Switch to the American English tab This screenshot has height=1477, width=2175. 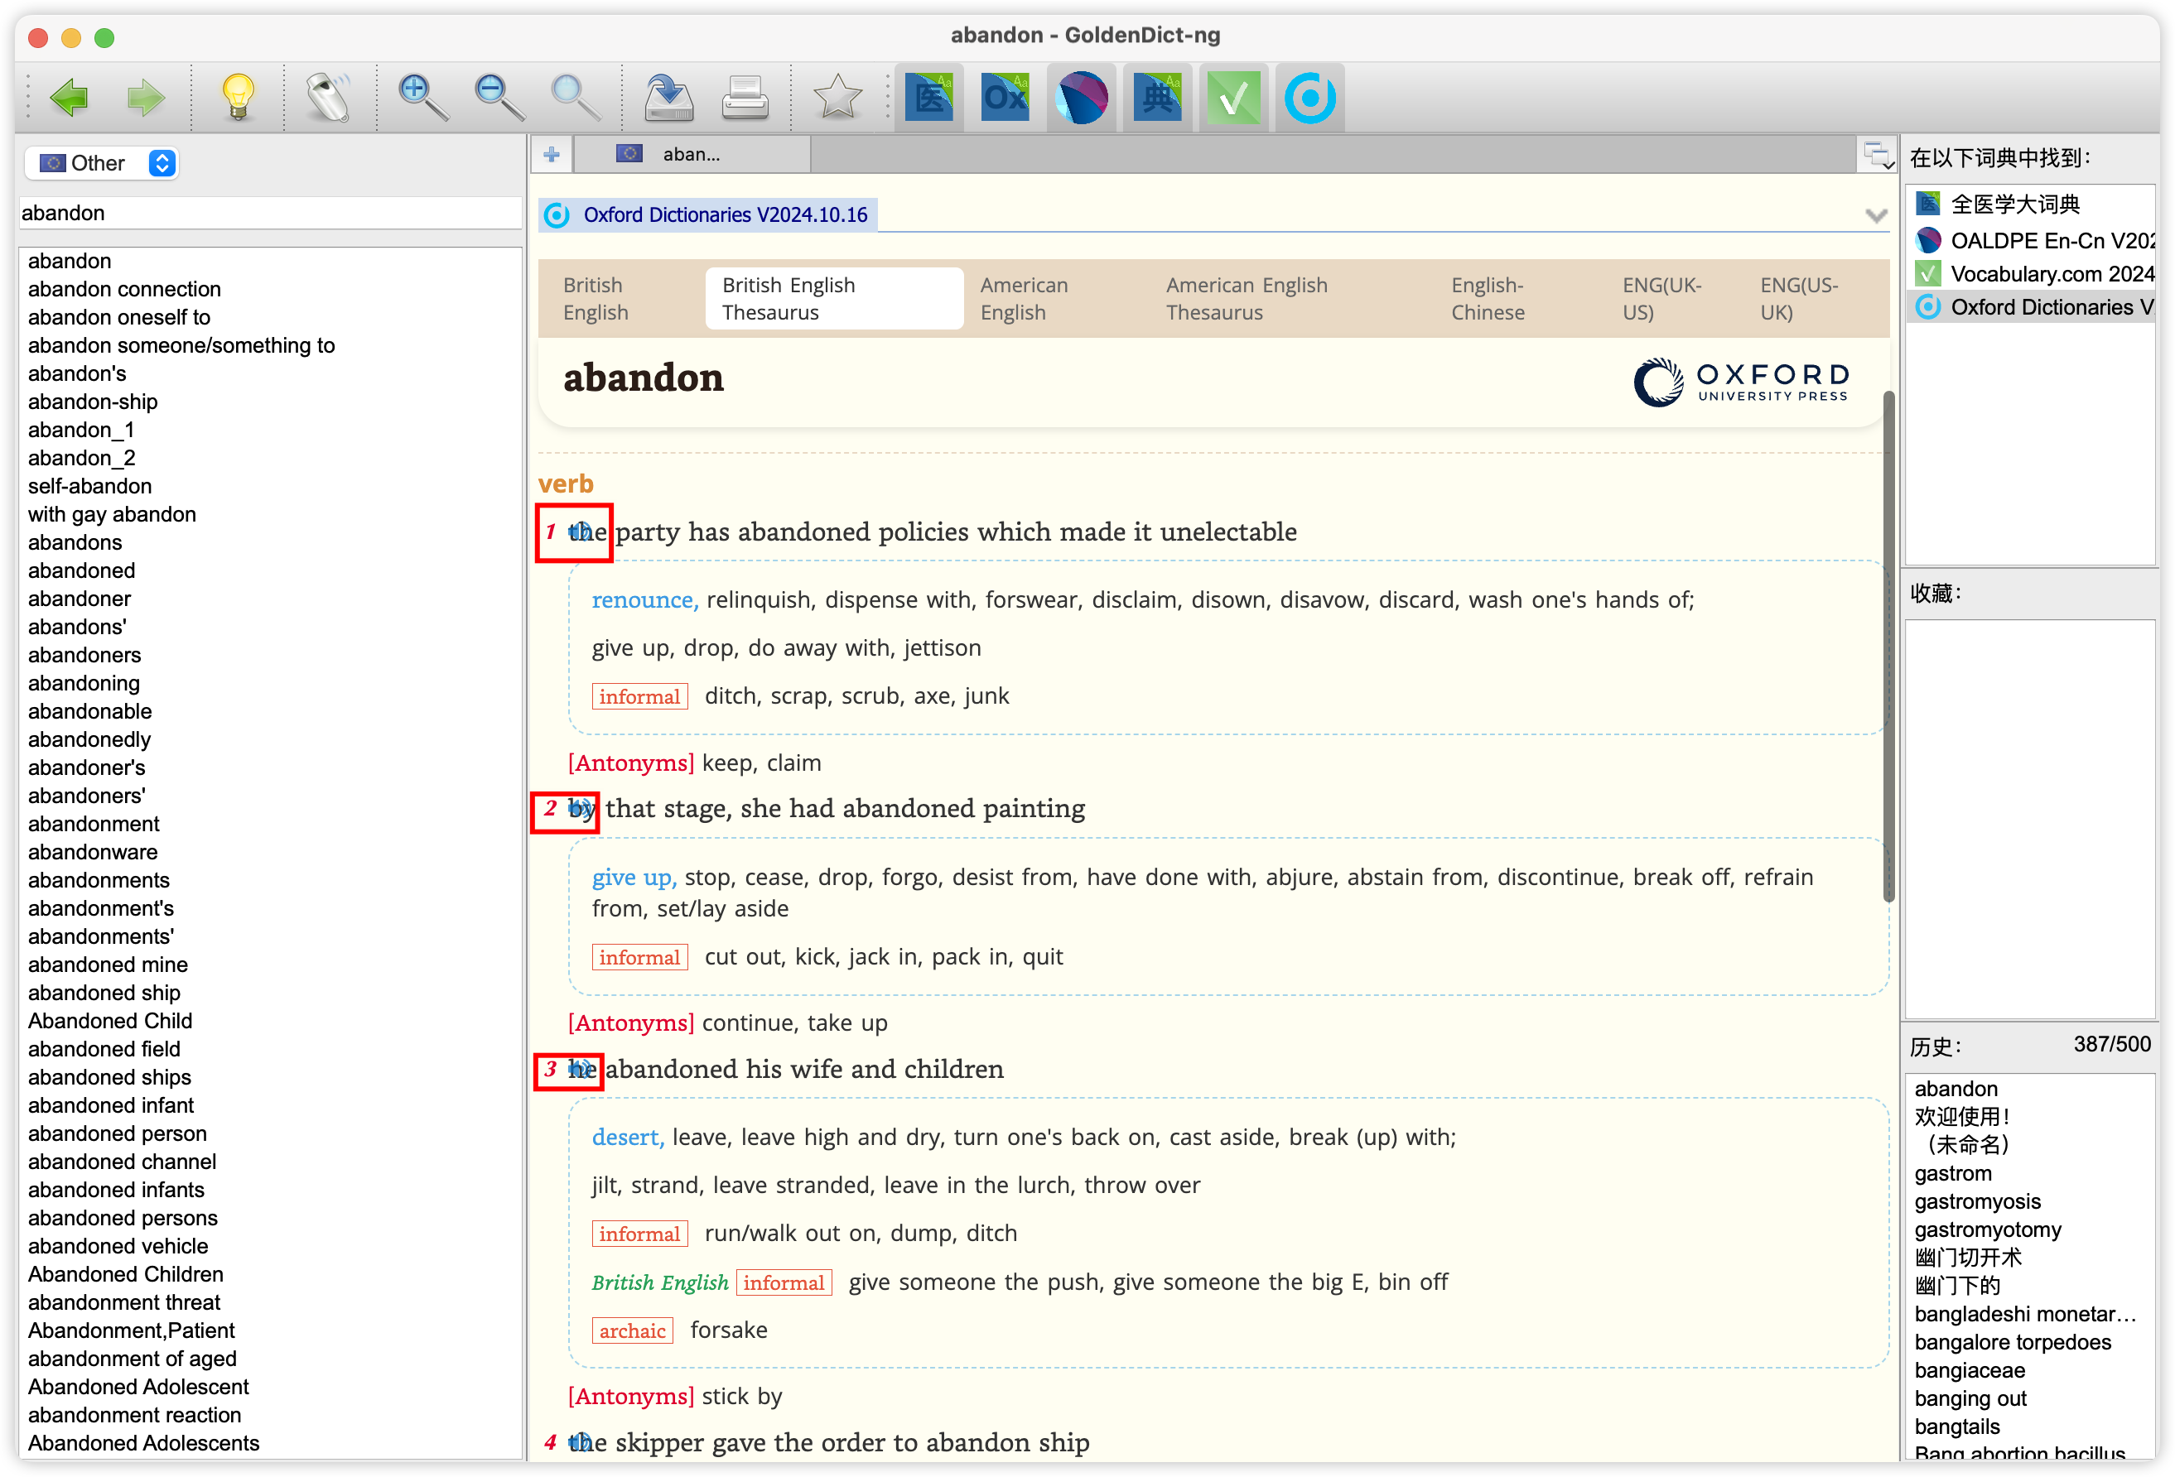tap(1024, 298)
